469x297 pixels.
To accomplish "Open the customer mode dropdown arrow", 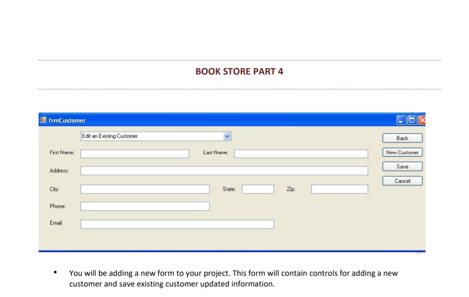I will 227,136.
